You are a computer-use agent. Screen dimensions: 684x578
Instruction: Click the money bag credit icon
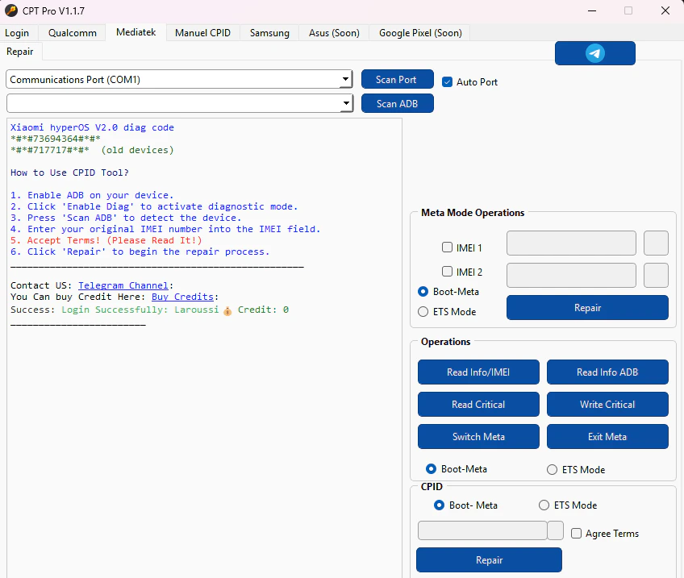[227, 311]
